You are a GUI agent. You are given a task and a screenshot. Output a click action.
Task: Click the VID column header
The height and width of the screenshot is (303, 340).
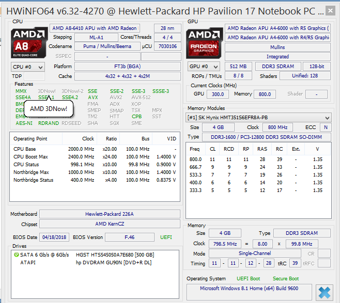pyautogui.click(x=166, y=139)
